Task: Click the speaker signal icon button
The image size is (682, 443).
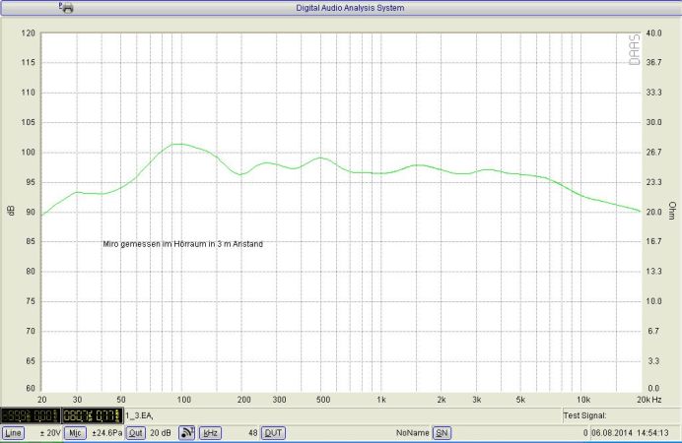Action: pos(187,433)
